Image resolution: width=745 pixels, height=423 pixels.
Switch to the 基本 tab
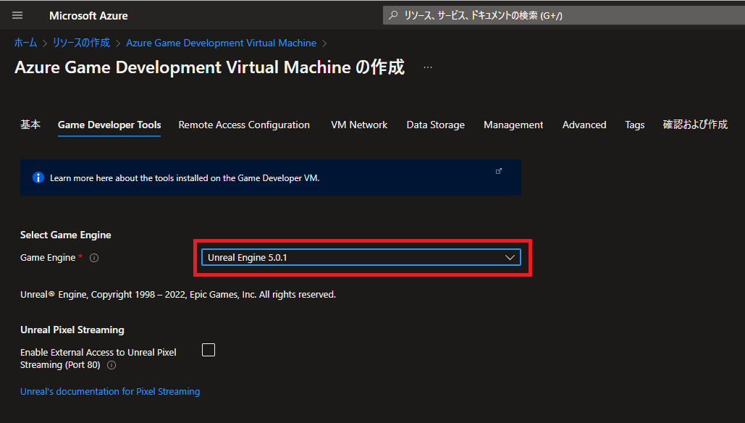[x=30, y=125]
